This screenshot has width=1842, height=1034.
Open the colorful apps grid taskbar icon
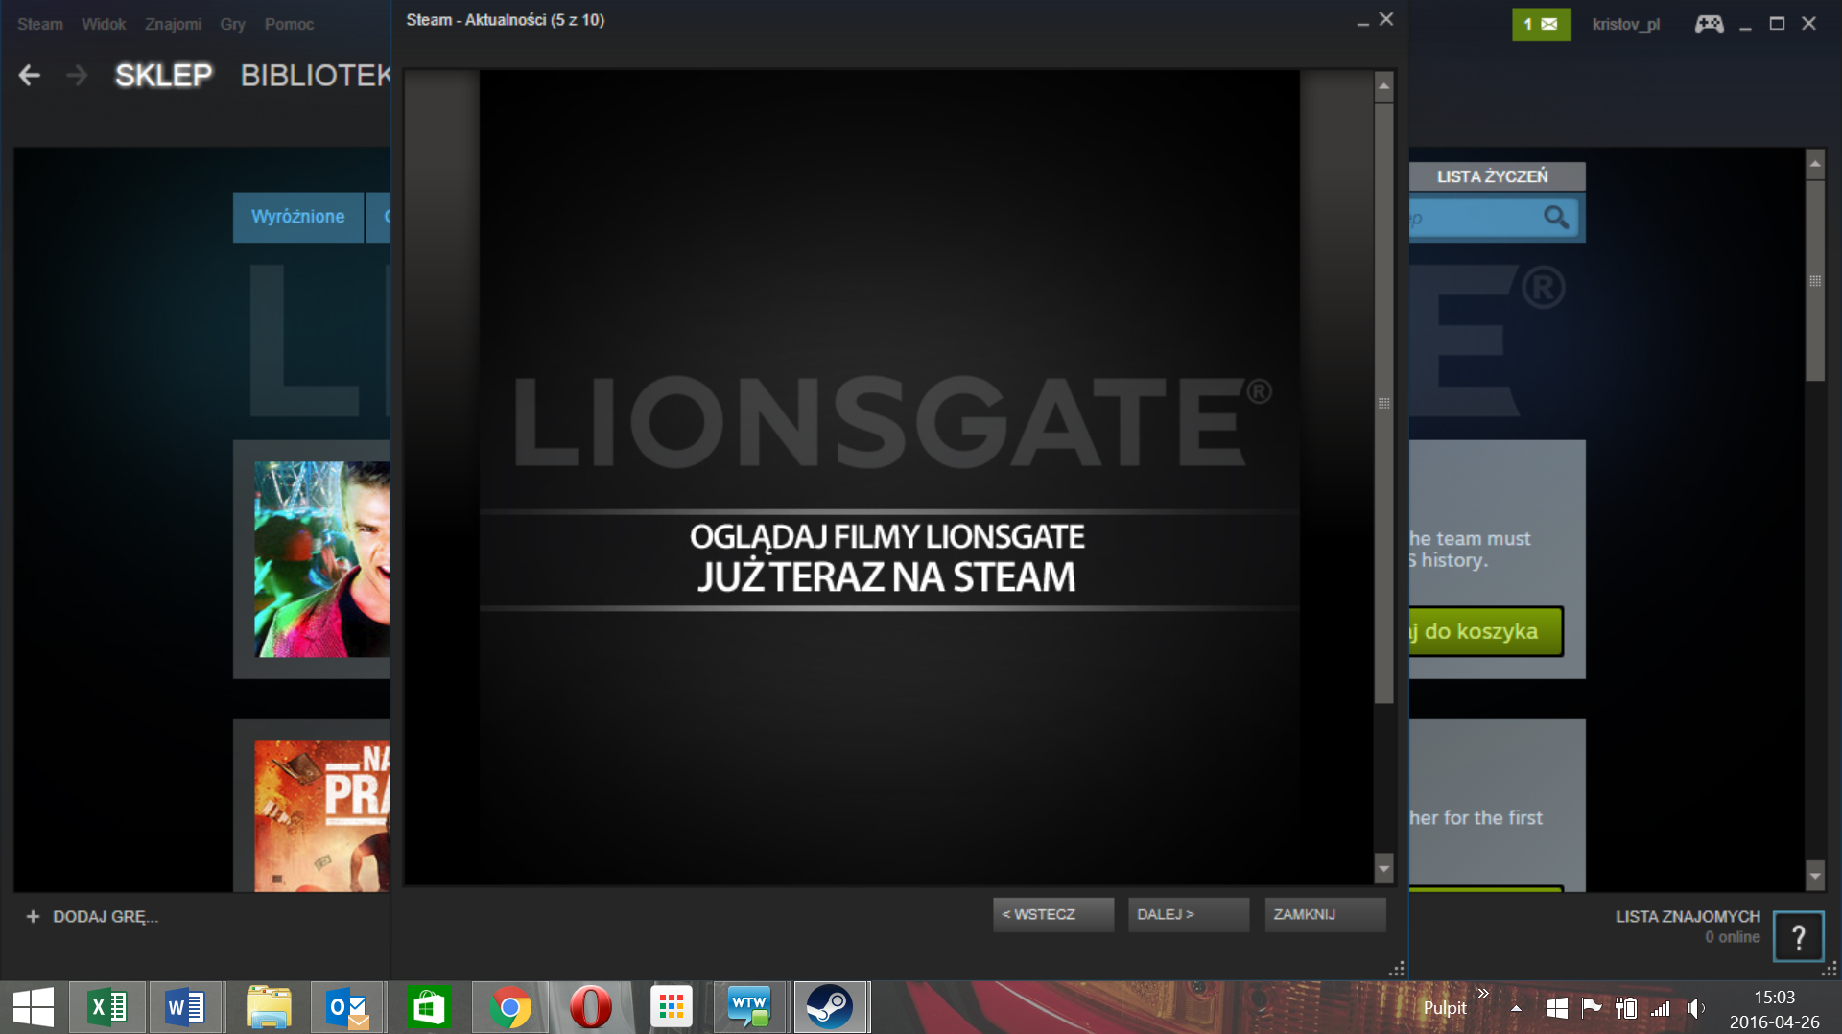(x=671, y=1007)
